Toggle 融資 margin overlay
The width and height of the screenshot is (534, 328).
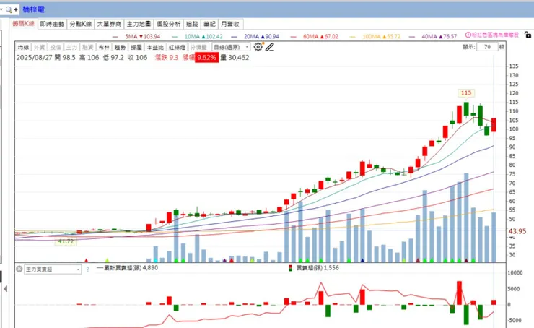coord(87,47)
